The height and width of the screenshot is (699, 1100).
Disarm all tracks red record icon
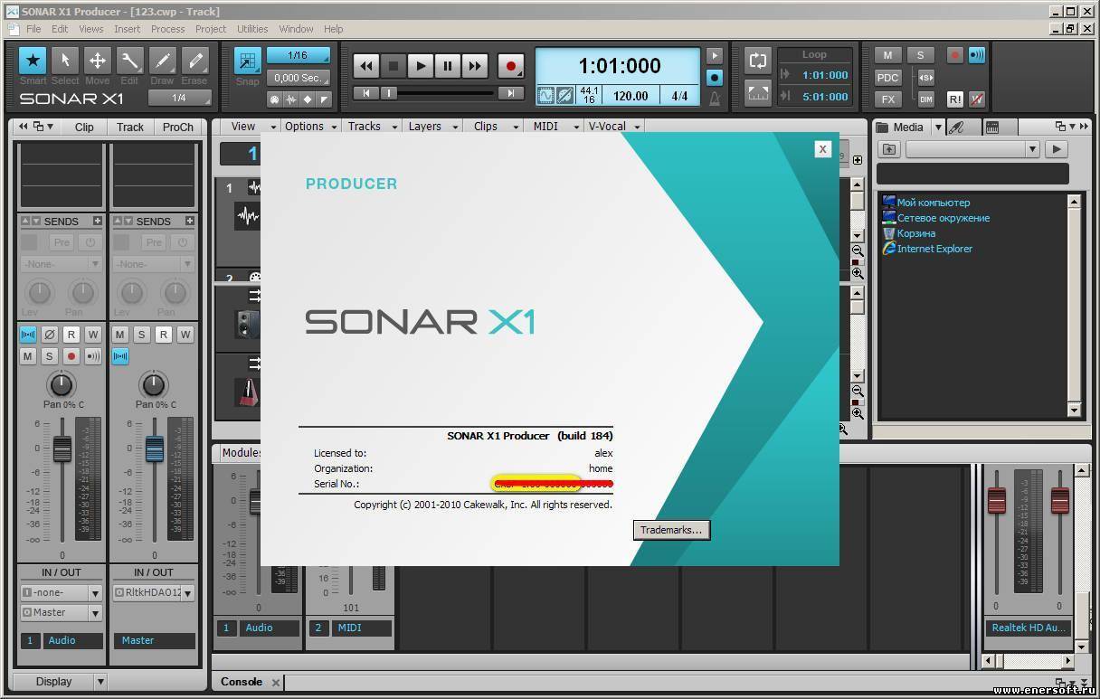(954, 55)
